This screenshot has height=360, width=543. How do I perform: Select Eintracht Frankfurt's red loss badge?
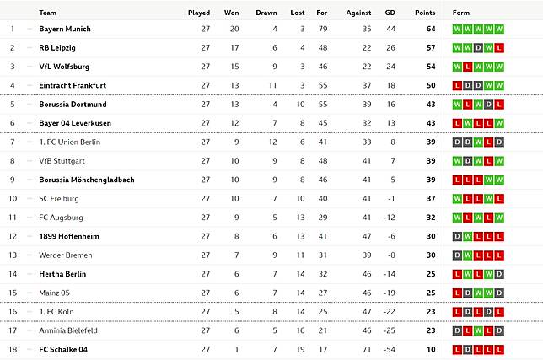click(x=458, y=86)
